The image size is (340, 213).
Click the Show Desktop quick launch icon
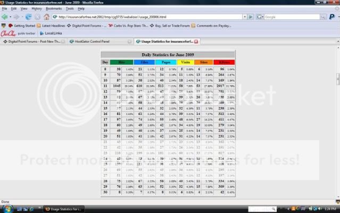(x=19, y=209)
